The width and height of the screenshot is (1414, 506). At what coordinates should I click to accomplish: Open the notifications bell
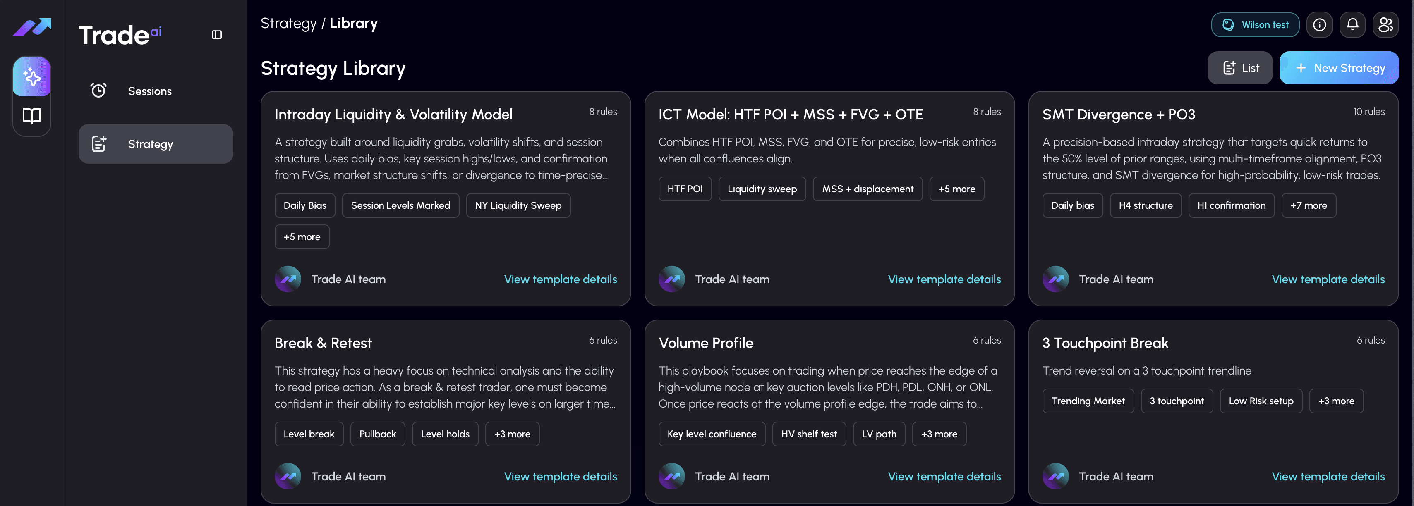1352,25
